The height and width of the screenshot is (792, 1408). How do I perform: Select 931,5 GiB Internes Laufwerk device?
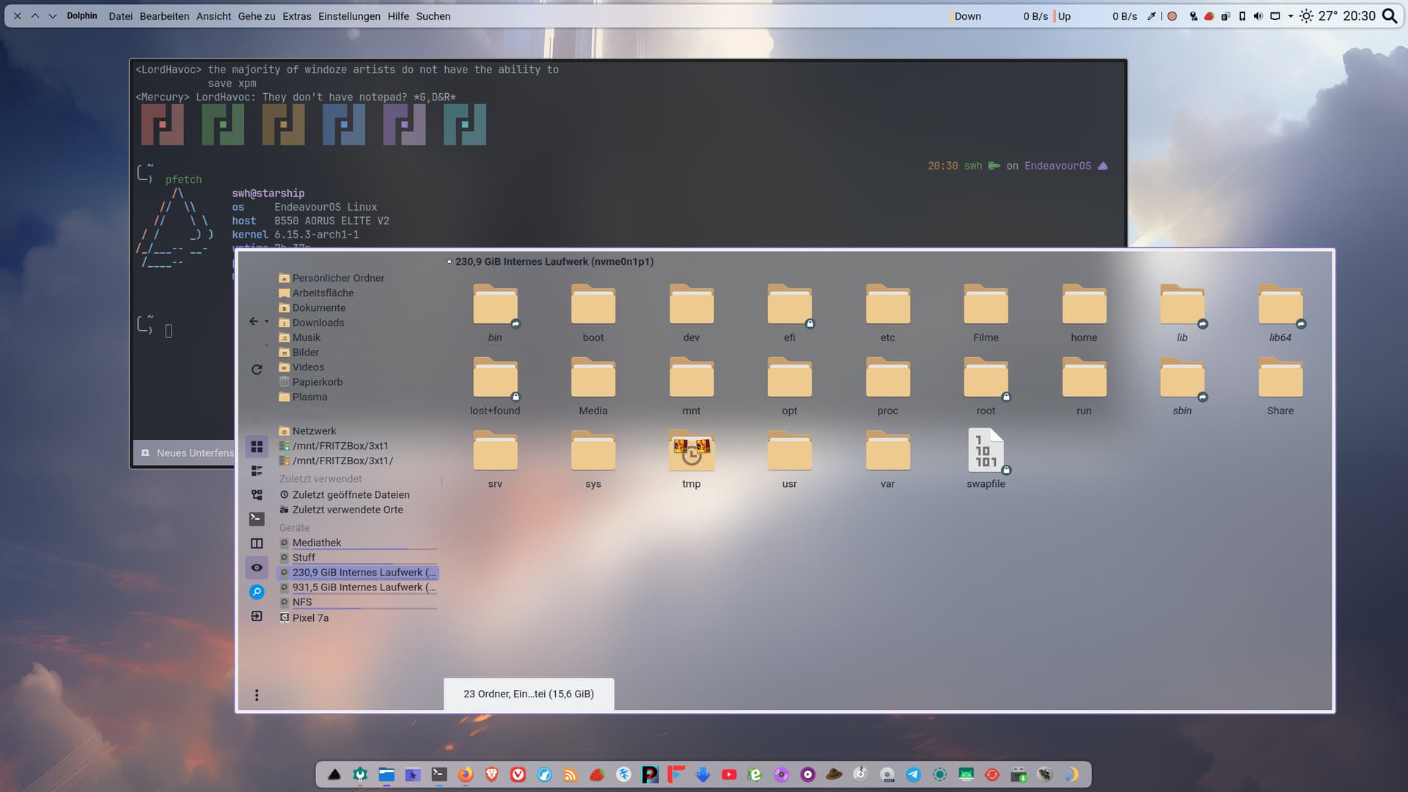[x=363, y=587]
